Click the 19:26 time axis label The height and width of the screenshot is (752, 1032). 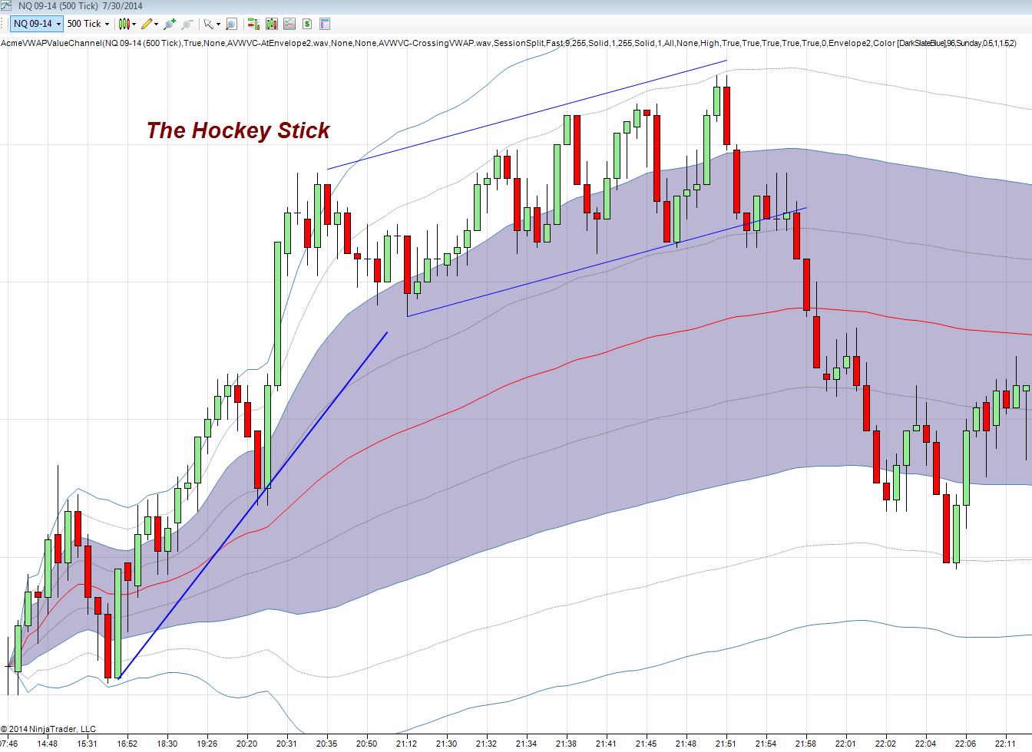[207, 744]
